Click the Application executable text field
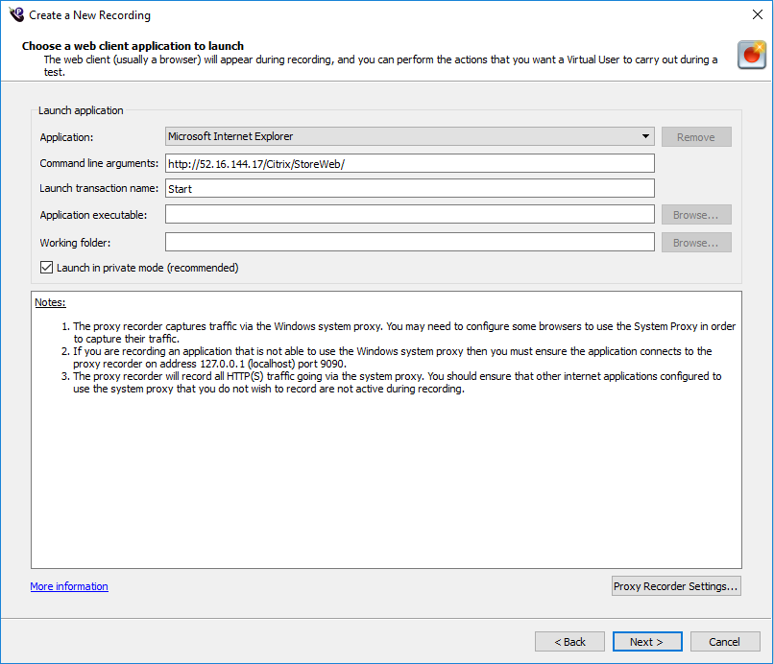The image size is (774, 664). pos(409,215)
